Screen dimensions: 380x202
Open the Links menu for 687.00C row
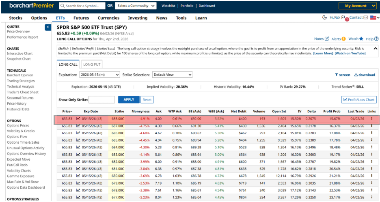coord(371,126)
